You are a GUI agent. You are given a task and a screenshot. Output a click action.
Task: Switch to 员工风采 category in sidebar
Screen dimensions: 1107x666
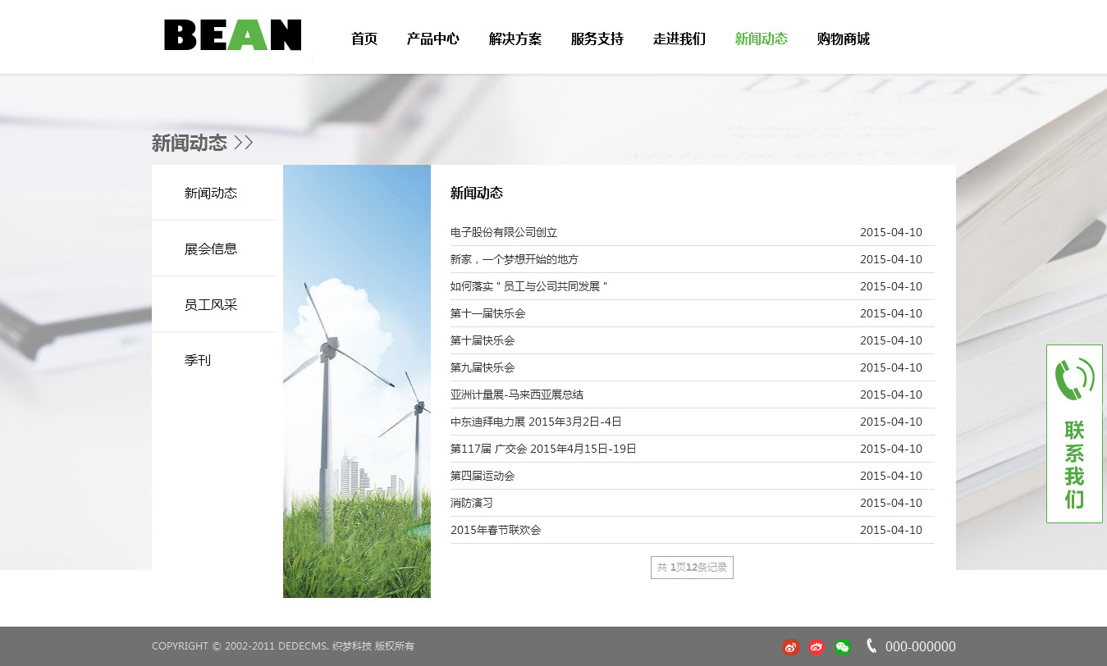[211, 305]
